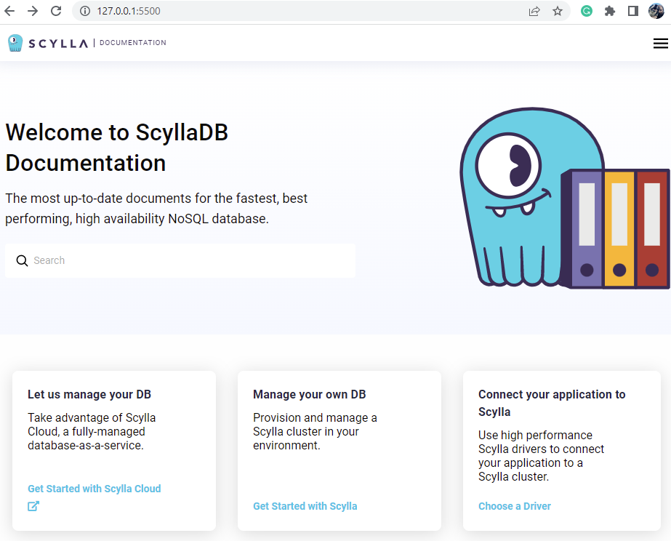Bookmark this page with the star icon

pos(557,11)
